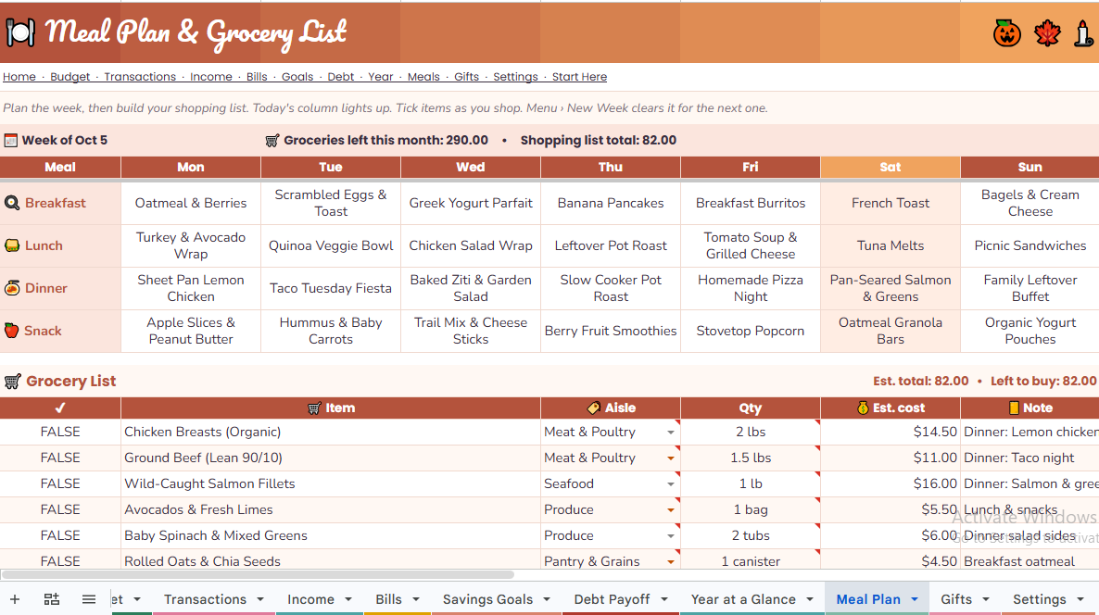Follow the Budget navigation link
Viewport: 1099px width, 615px height.
pyautogui.click(x=70, y=77)
